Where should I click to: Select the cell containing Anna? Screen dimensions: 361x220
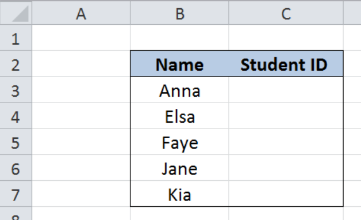point(179,90)
